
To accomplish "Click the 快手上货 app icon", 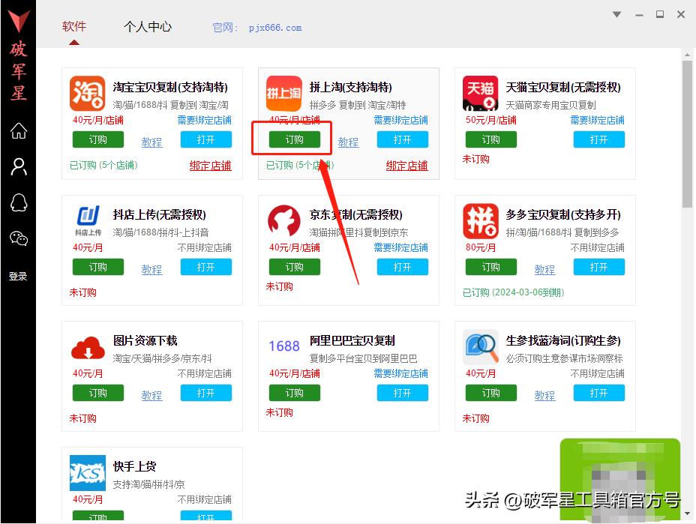I will click(x=88, y=472).
